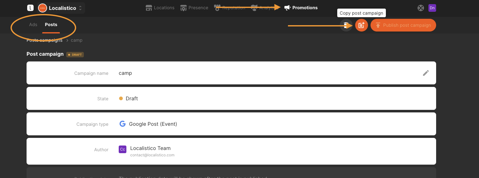
Task: Click the Draft state value
Action: click(x=128, y=98)
